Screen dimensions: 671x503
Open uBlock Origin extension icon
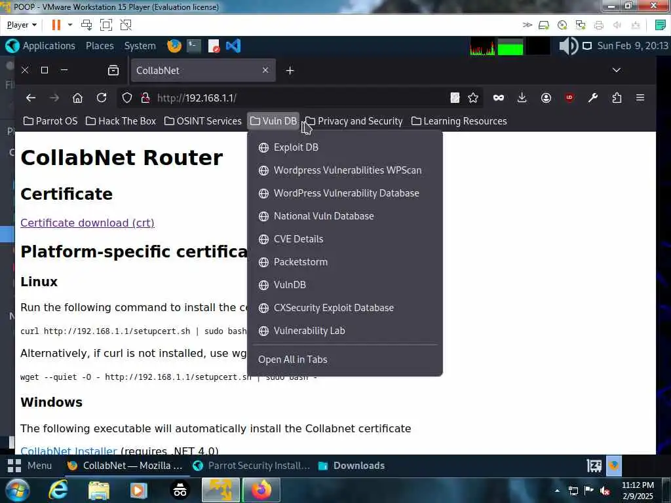(x=569, y=98)
